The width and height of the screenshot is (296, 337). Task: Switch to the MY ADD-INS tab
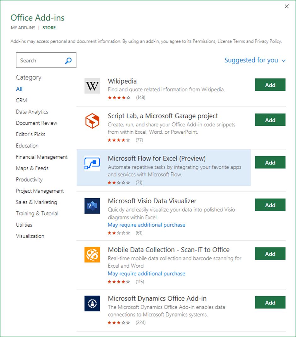[23, 28]
